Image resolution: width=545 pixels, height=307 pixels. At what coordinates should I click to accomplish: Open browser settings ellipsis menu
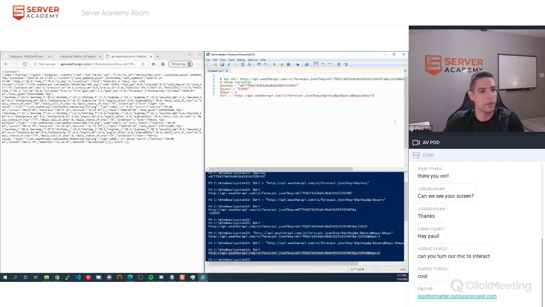(x=198, y=64)
